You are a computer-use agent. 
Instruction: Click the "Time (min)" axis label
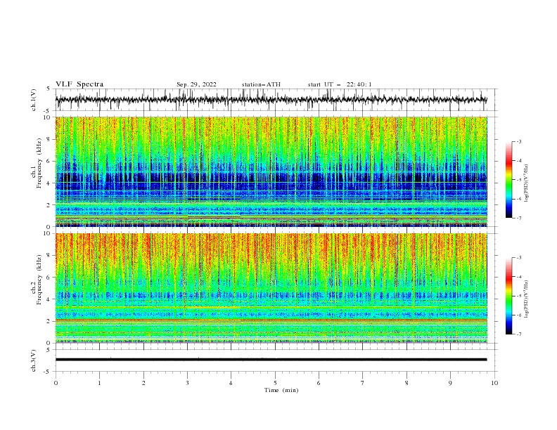(281, 390)
